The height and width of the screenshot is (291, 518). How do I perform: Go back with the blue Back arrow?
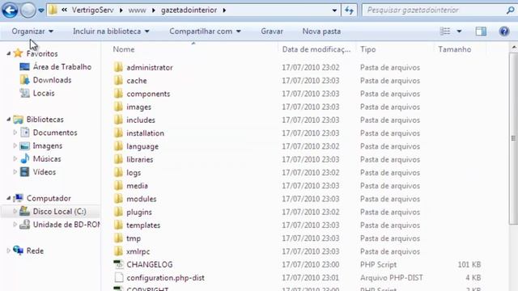tap(10, 11)
